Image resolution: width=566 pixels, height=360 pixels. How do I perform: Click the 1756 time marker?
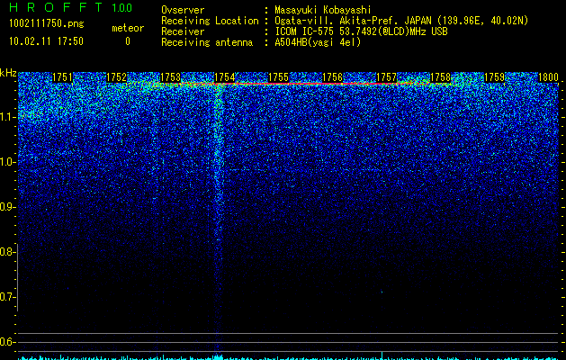(x=332, y=77)
